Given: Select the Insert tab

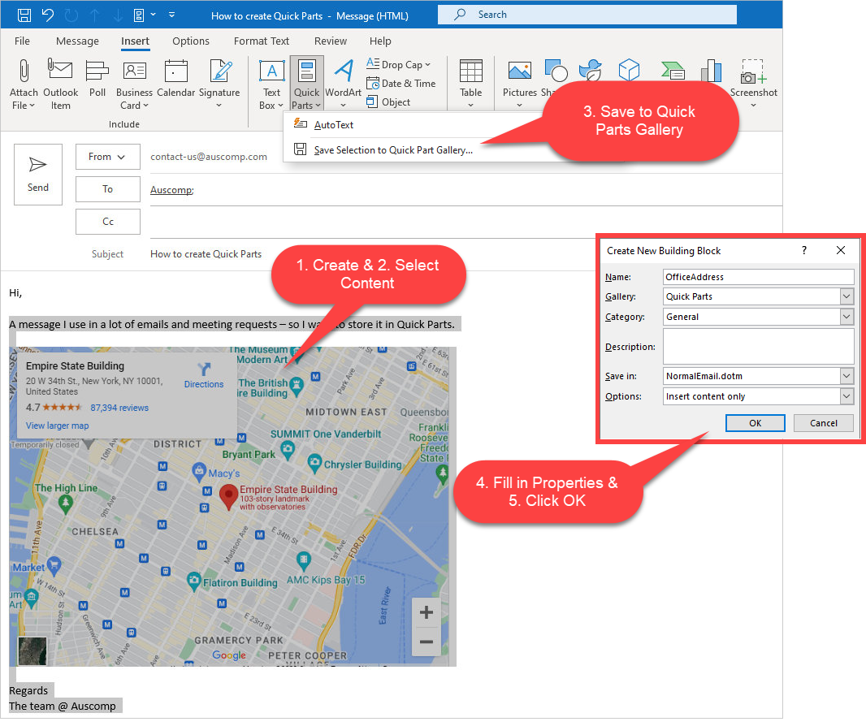Looking at the screenshot, I should 136,41.
